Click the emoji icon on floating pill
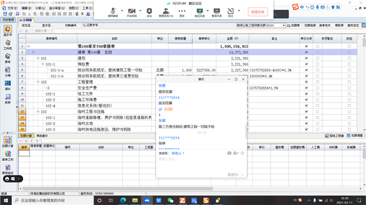The width and height of the screenshot is (366, 205). click(x=7, y=179)
